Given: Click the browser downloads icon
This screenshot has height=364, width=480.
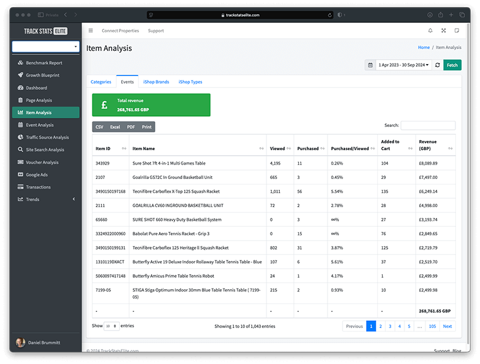Looking at the screenshot, I should [430, 14].
